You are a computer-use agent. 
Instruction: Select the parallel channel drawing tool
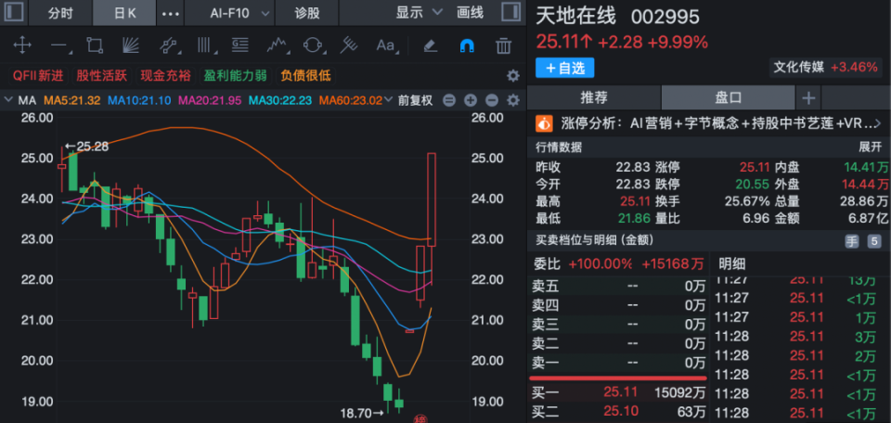point(167,45)
